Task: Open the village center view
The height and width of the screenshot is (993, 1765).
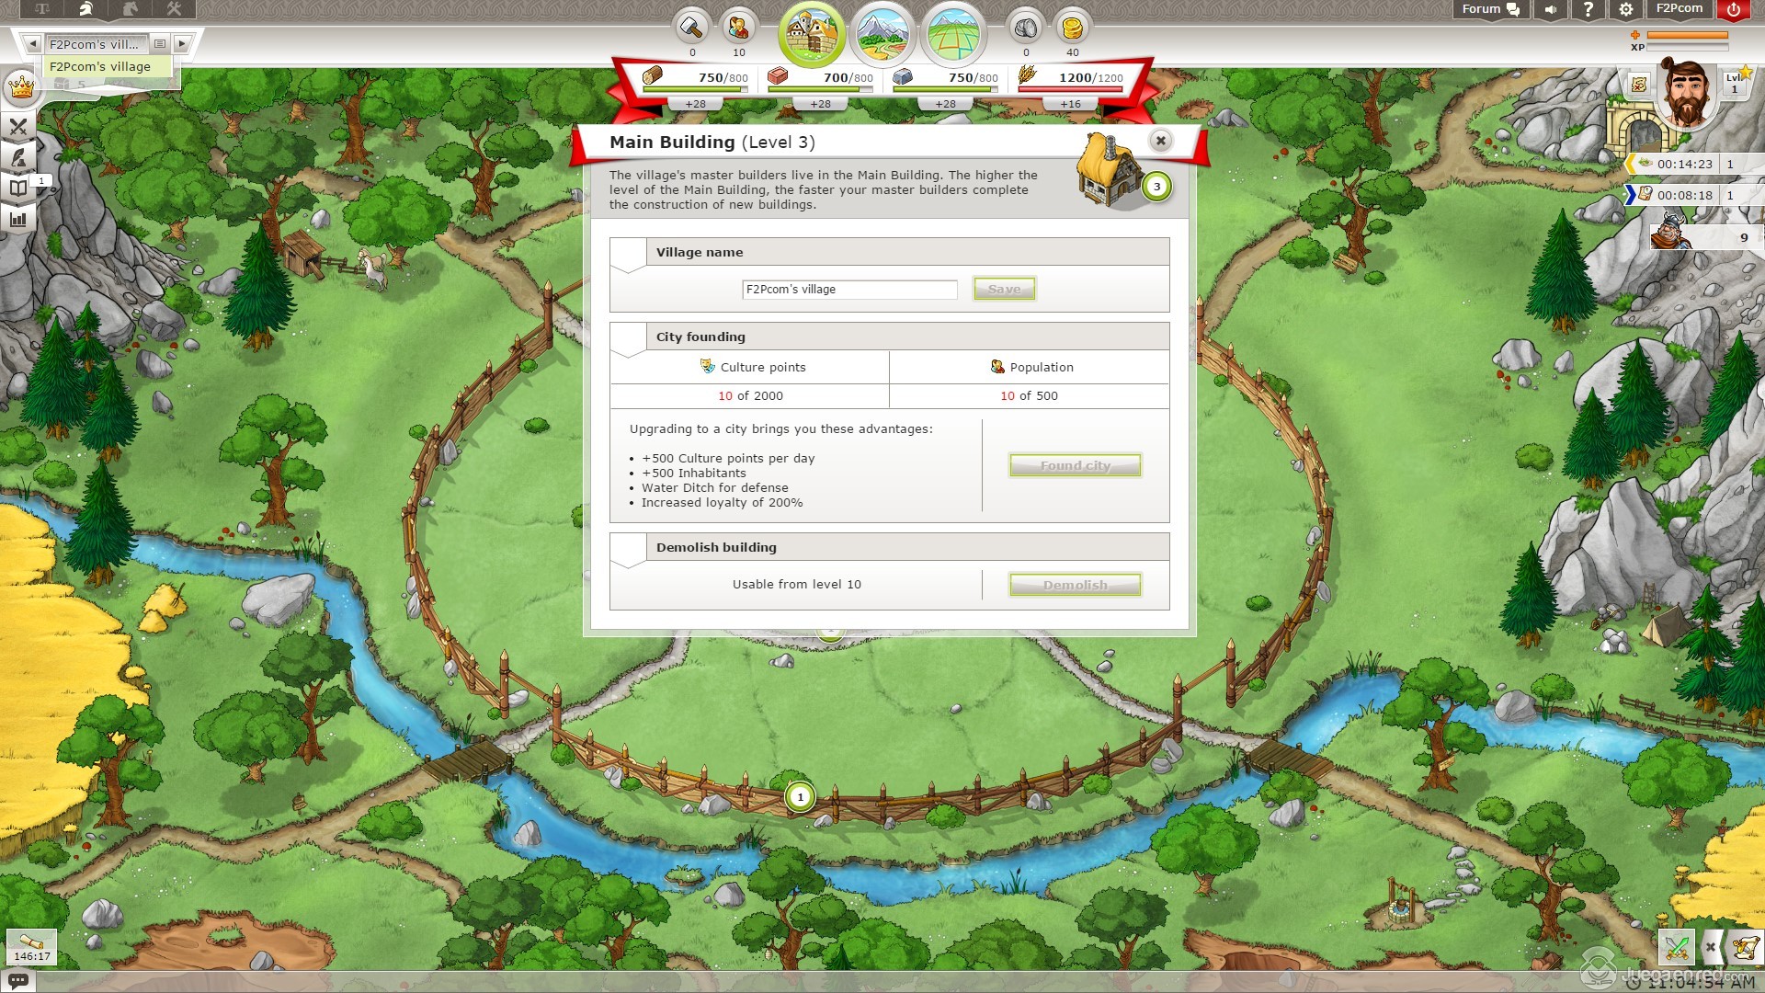Action: (x=811, y=35)
